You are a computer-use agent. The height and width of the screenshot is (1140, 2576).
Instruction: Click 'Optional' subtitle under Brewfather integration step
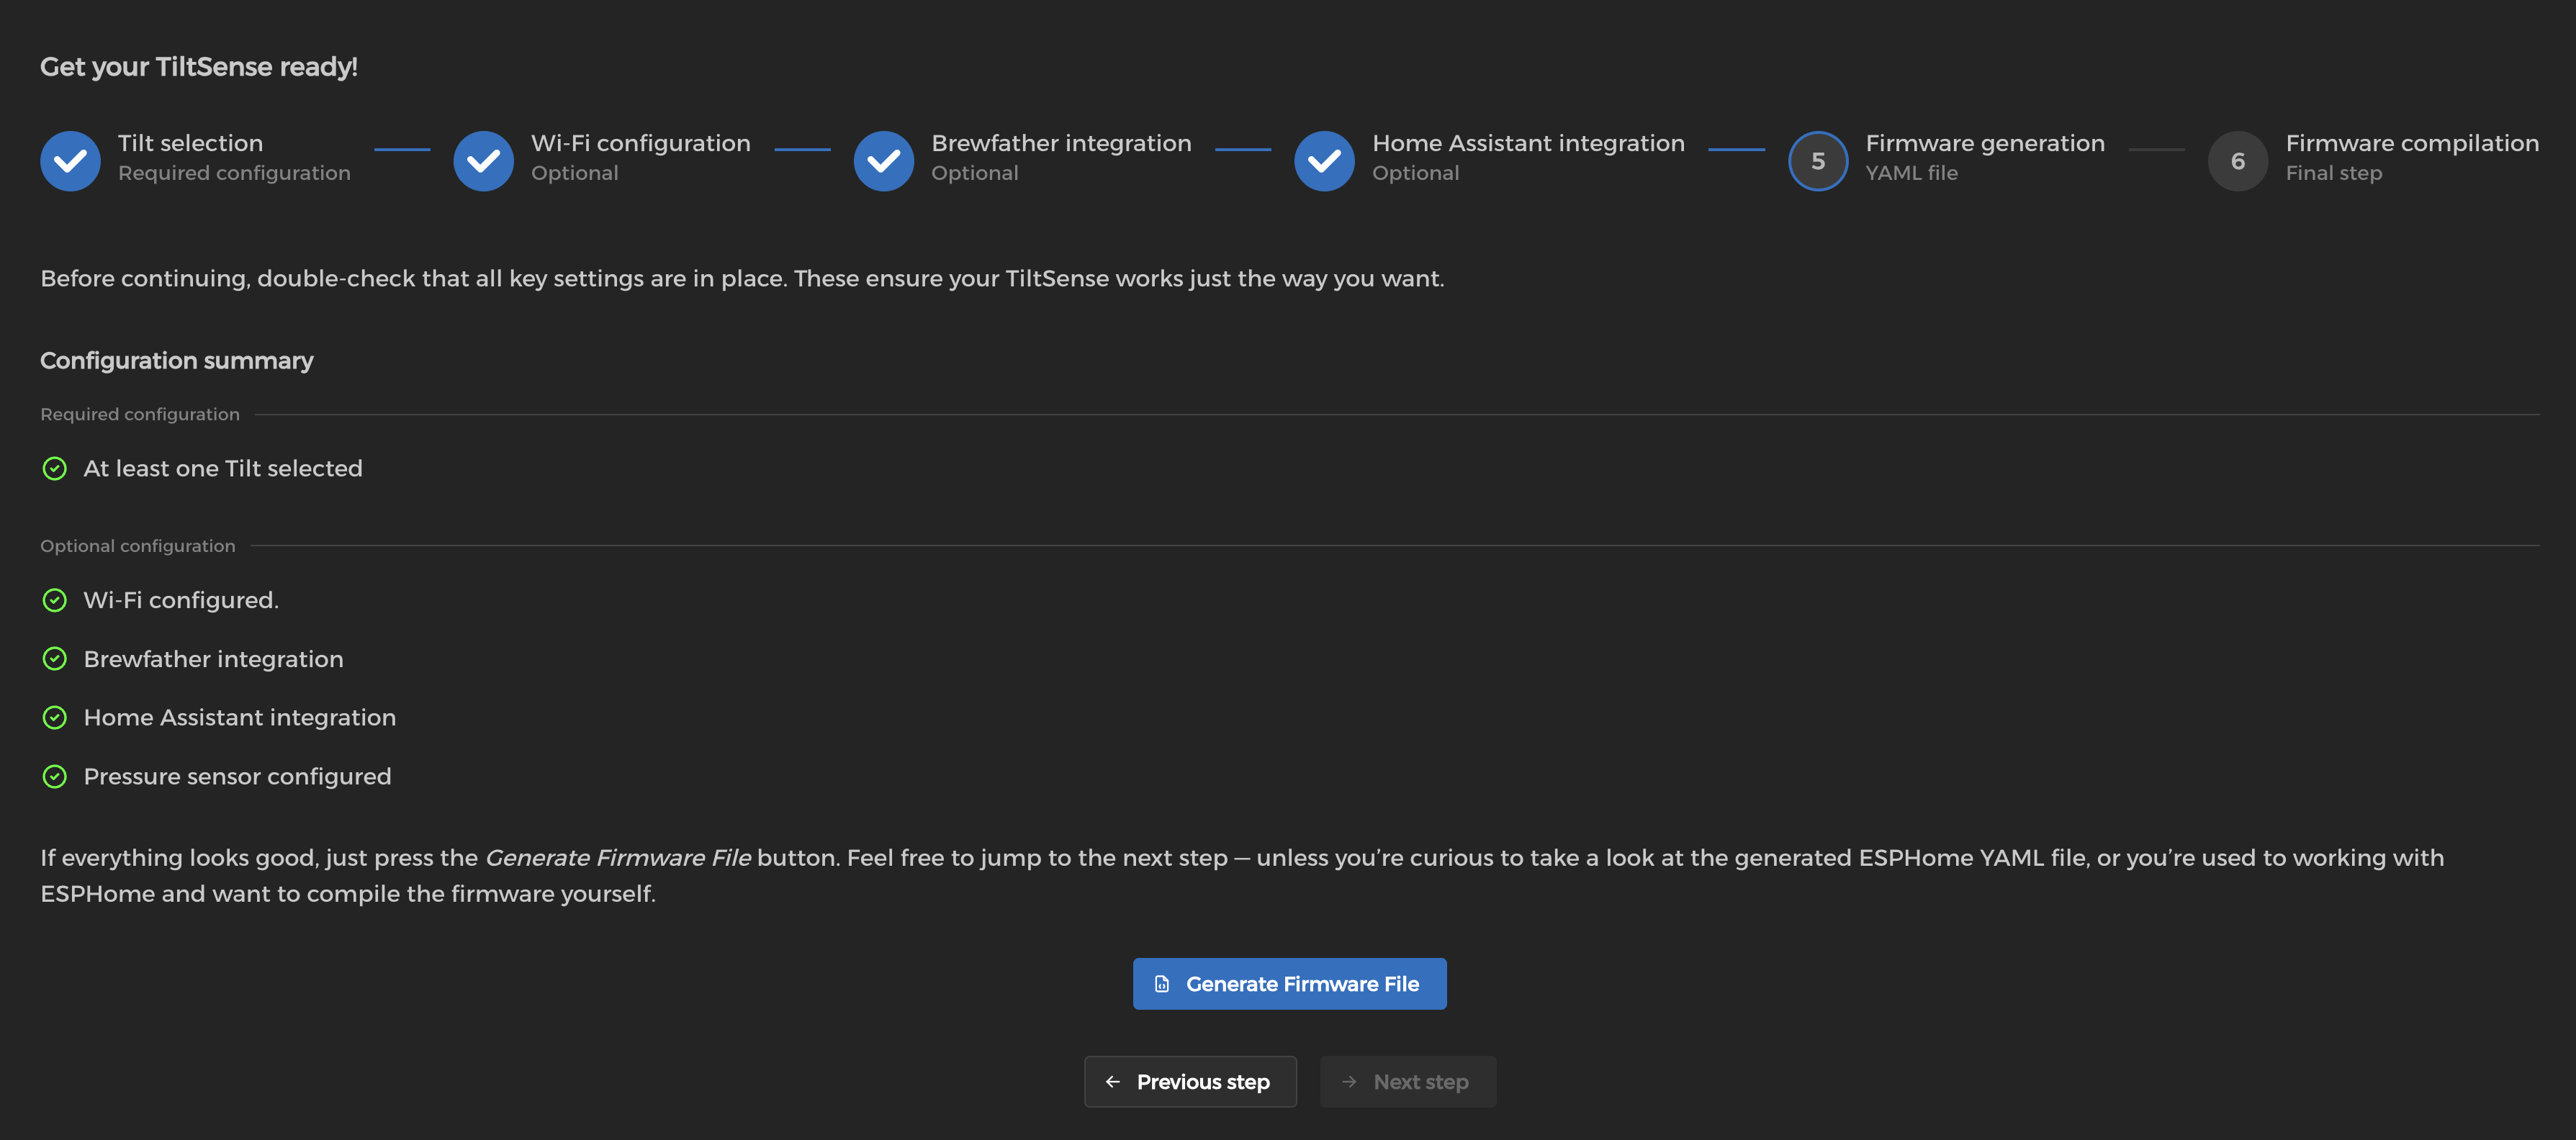[975, 173]
